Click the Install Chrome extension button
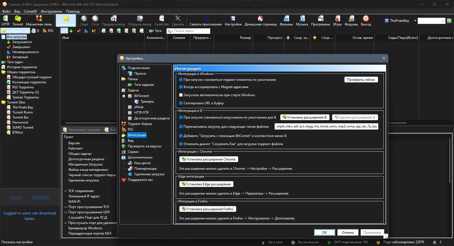 (209, 159)
